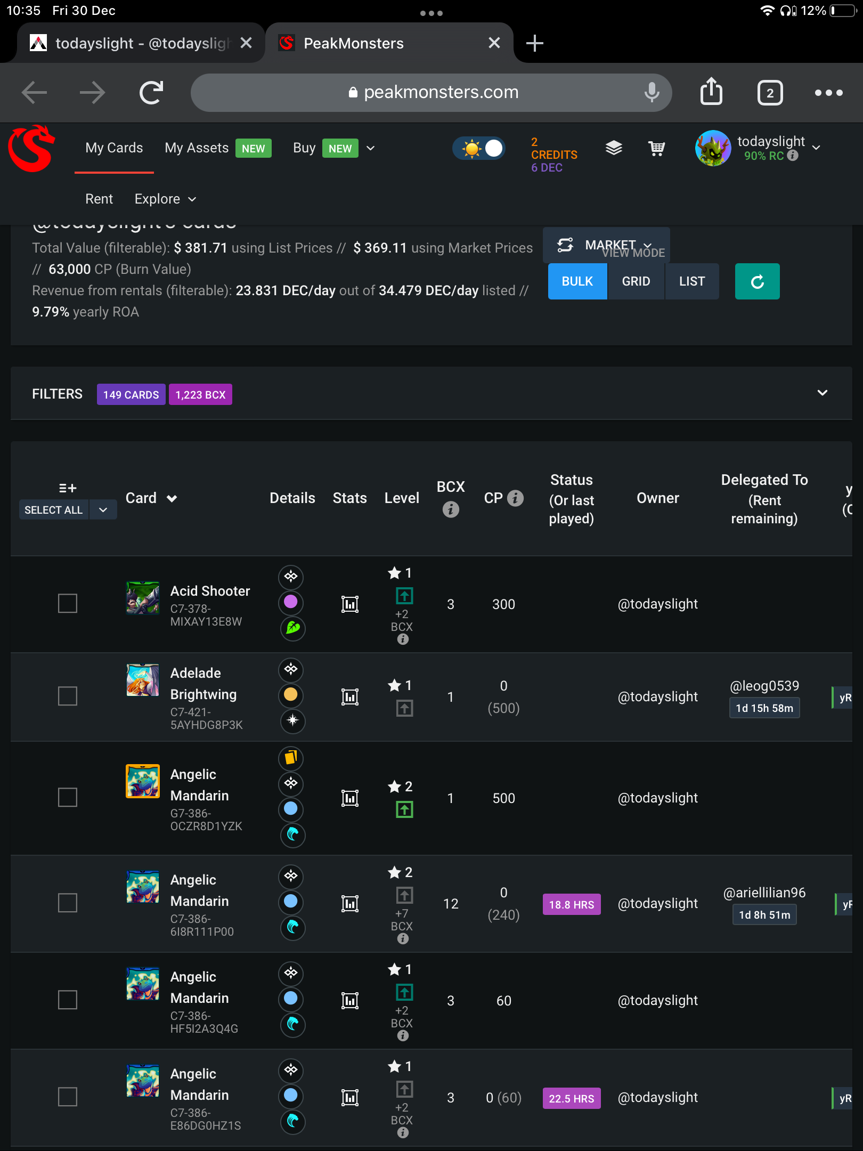Switch to LIST view
863x1151 pixels.
coord(692,281)
